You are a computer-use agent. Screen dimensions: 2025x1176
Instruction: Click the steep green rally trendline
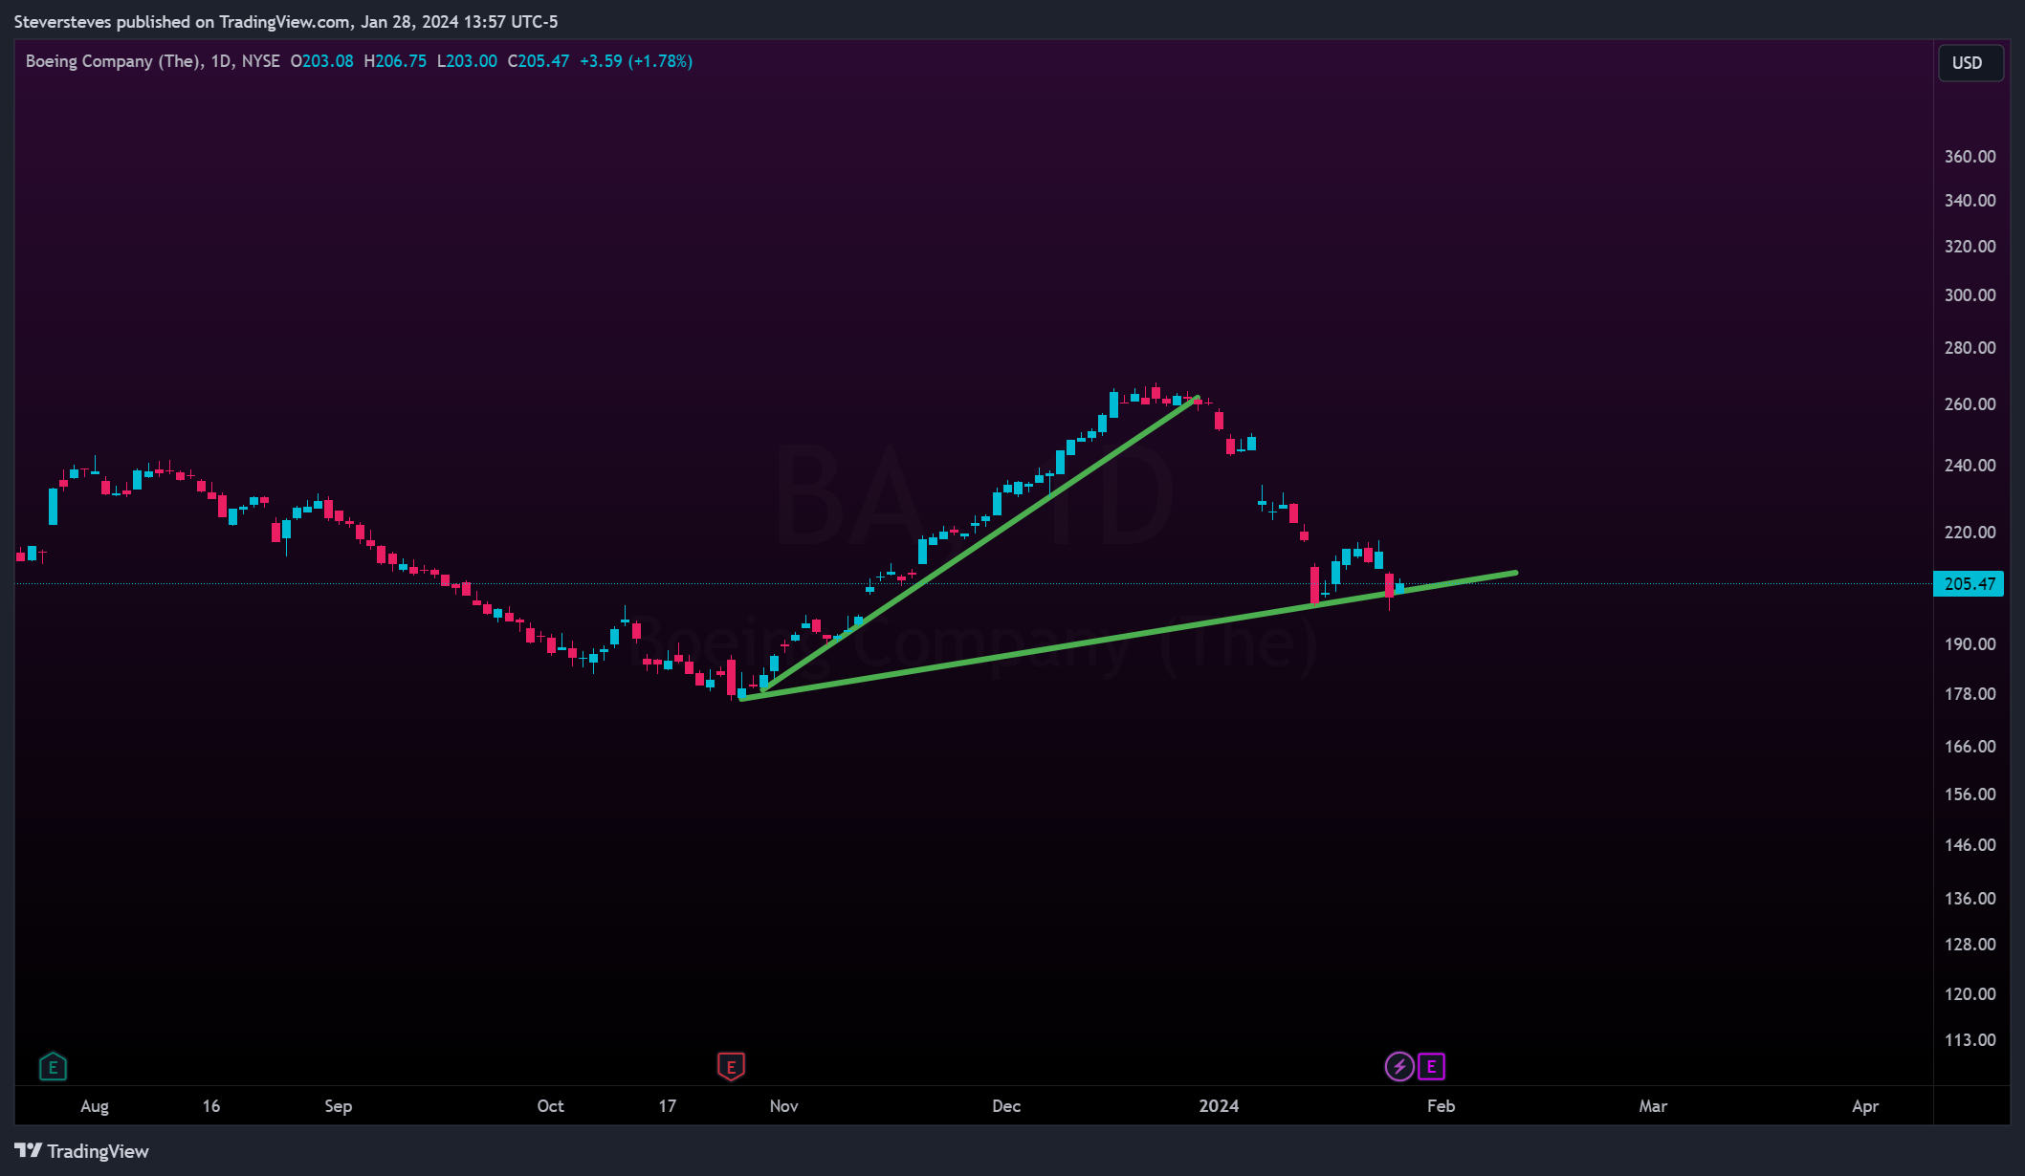[x=980, y=543]
